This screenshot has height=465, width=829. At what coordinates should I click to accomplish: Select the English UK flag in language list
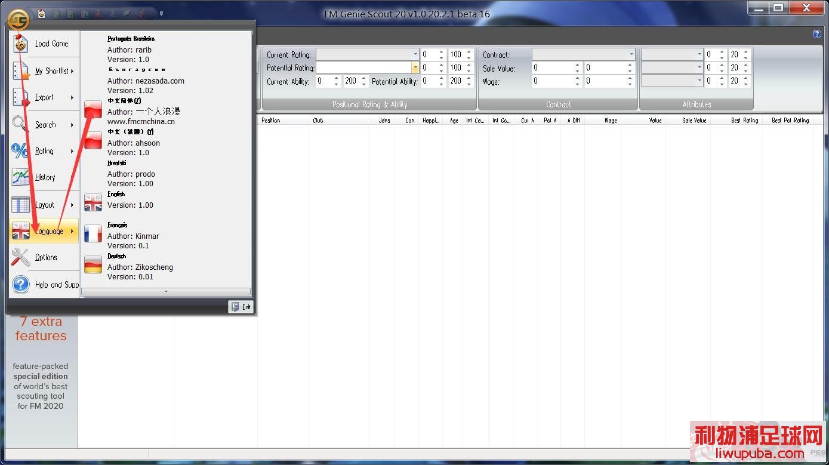tap(93, 202)
